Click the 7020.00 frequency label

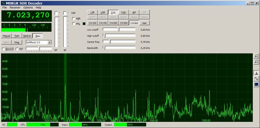(x=48, y=121)
